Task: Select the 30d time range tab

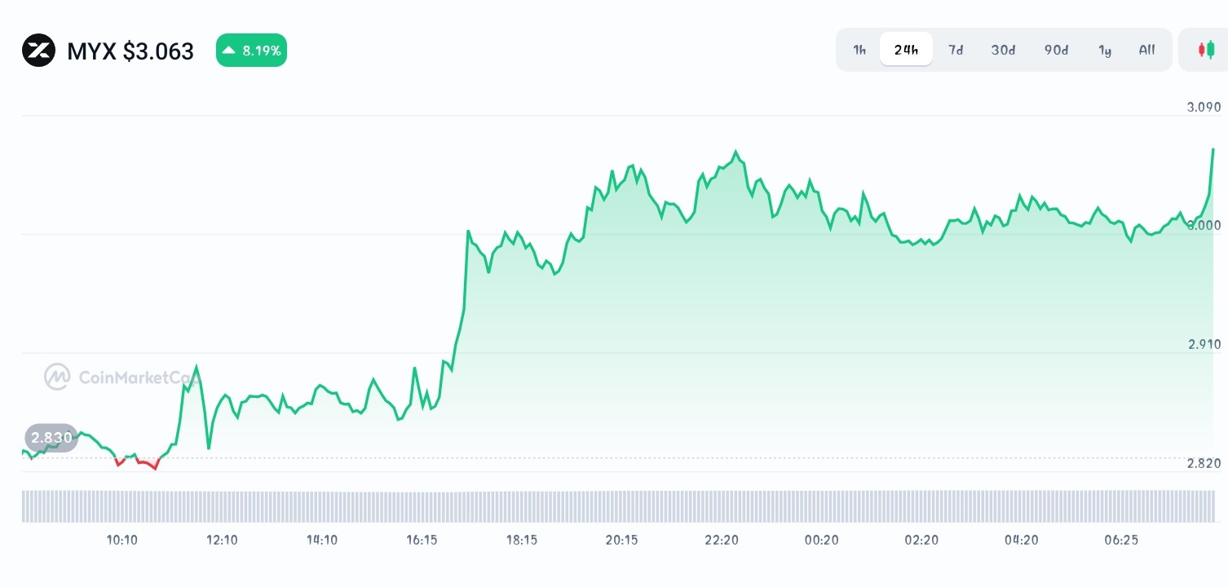Action: click(1004, 50)
